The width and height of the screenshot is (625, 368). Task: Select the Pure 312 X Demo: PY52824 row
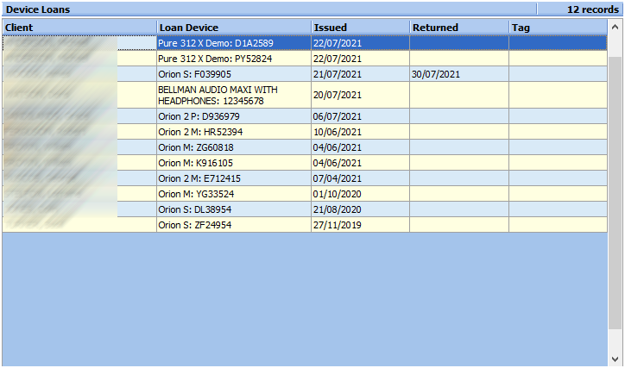[x=305, y=59]
